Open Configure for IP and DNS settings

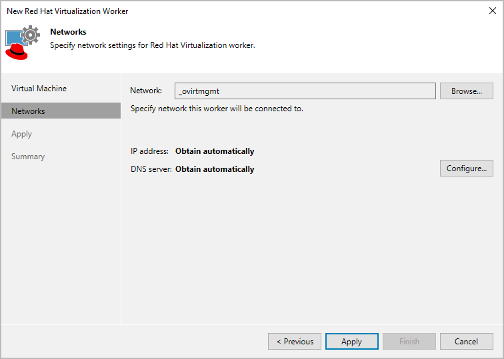click(467, 169)
